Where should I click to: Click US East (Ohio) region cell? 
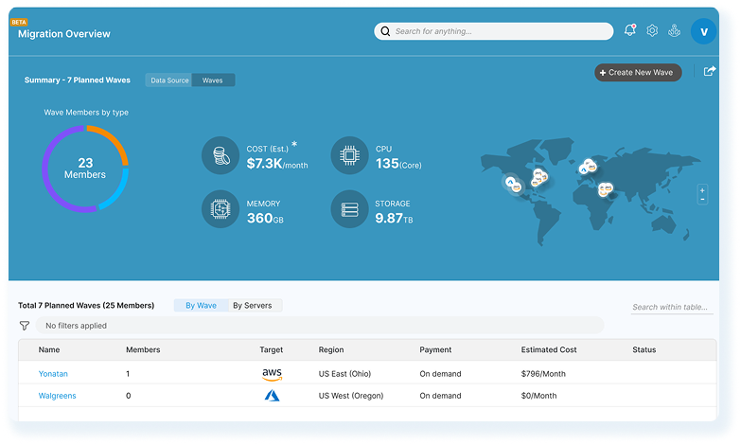pos(344,374)
